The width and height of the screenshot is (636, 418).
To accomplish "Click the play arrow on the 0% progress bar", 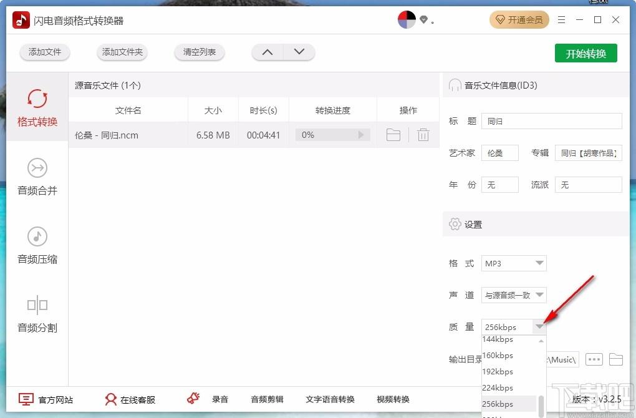I will click(x=360, y=135).
